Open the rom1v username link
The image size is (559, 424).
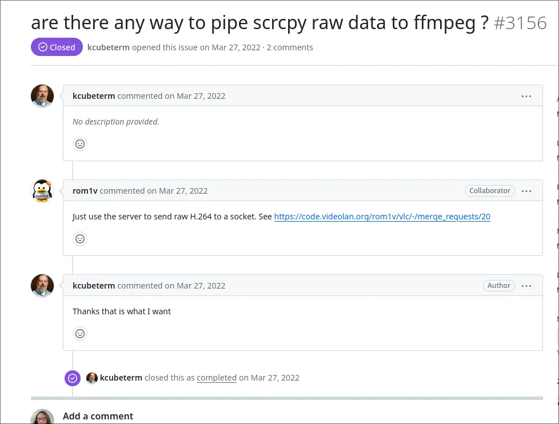[x=85, y=191]
